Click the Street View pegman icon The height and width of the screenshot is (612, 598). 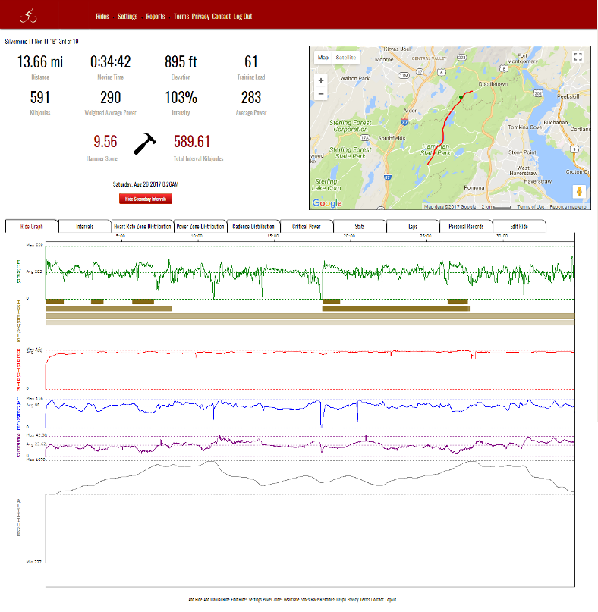pos(578,190)
